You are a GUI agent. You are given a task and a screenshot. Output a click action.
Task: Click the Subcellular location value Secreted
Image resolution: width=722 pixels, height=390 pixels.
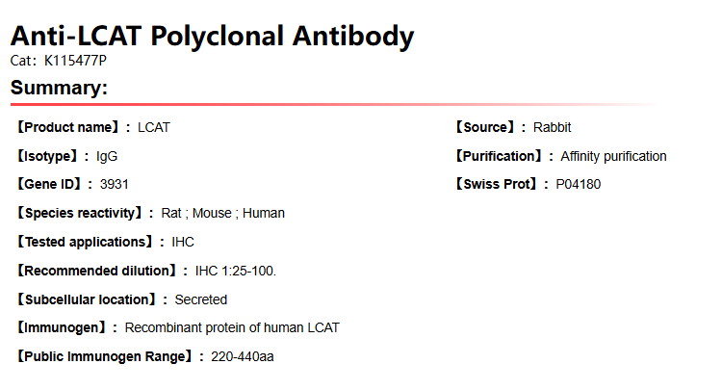pyautogui.click(x=200, y=299)
